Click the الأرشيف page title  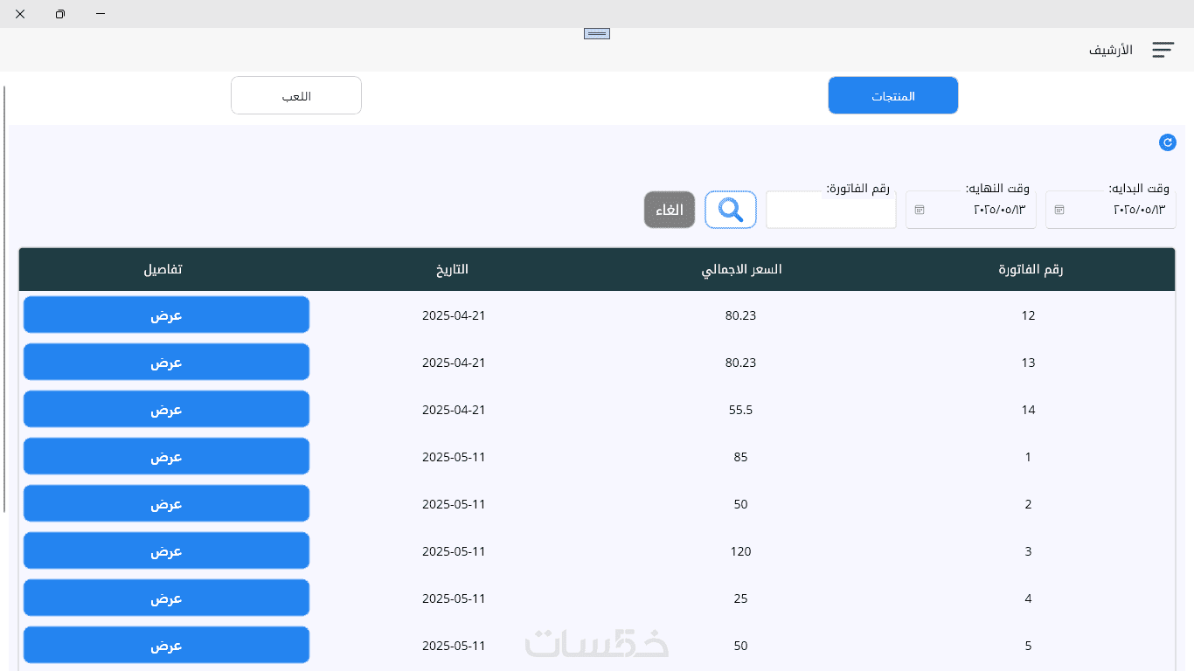pos(1111,50)
